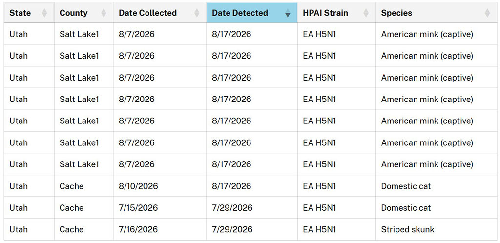
Task: Click the State column sort arrows
Action: 44,13
